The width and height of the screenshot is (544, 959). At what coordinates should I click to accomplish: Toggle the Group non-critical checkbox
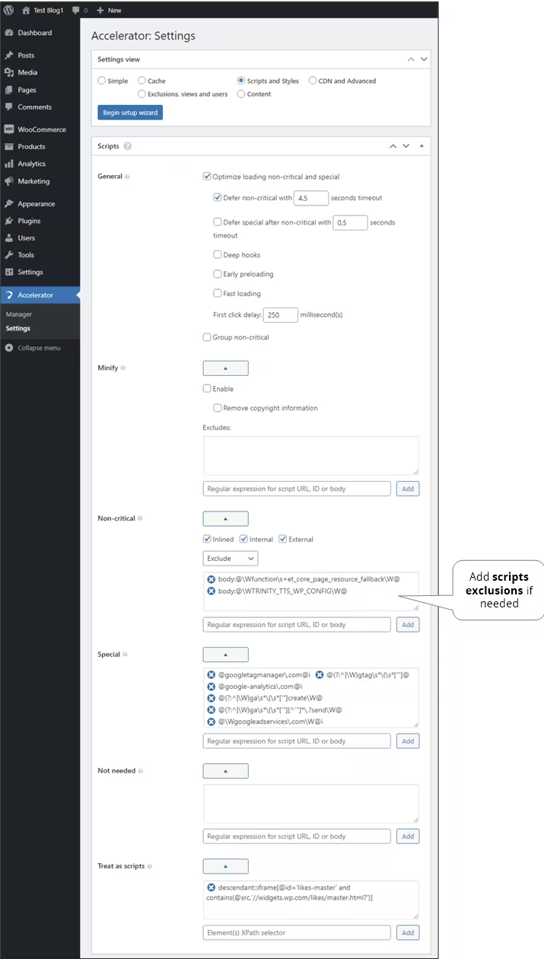207,337
